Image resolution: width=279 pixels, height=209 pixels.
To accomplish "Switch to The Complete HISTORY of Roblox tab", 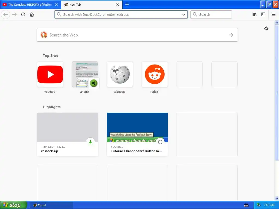I will 31,5.
